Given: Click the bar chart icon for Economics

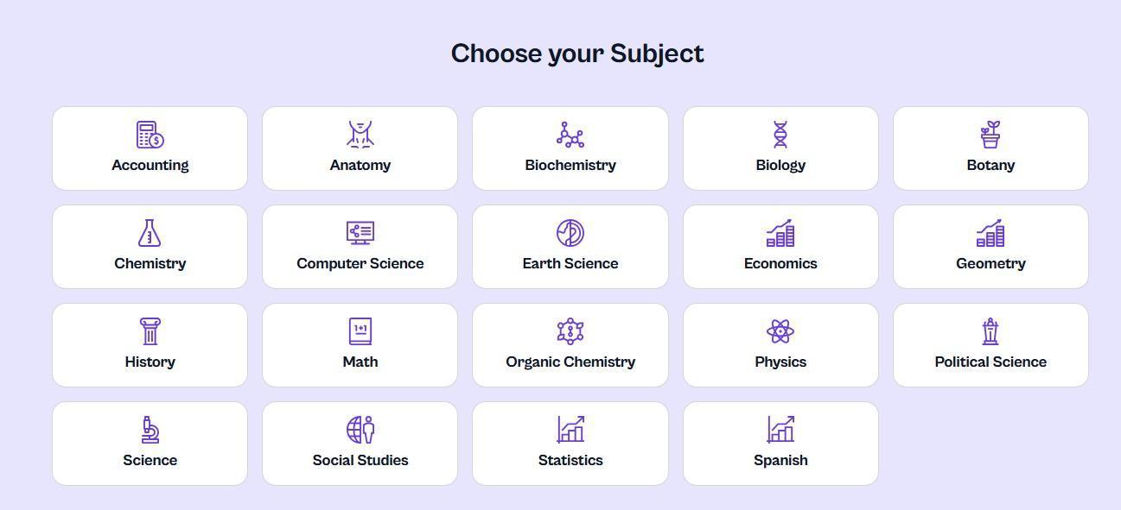Looking at the screenshot, I should point(780,232).
